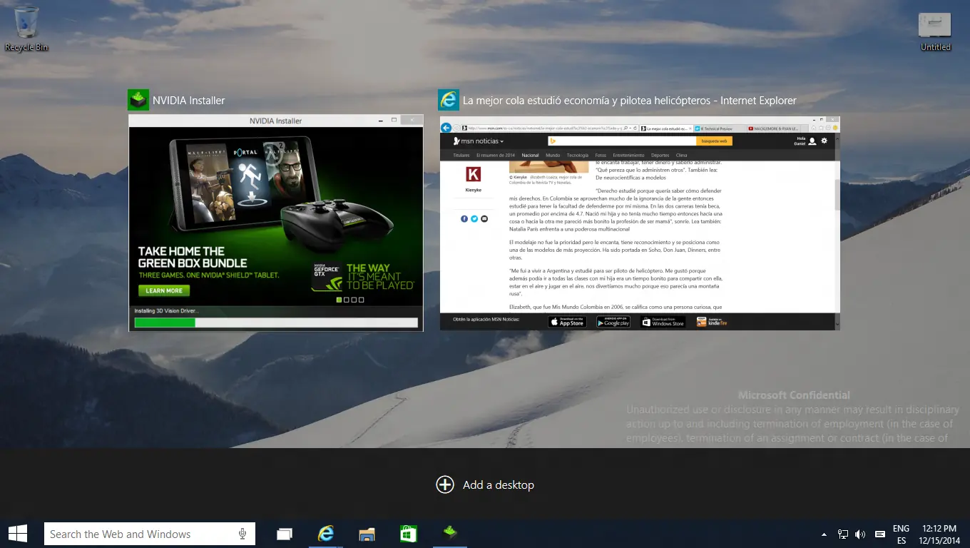Click the search box microphone icon
Viewport: 970px width, 548px height.
[x=242, y=534]
